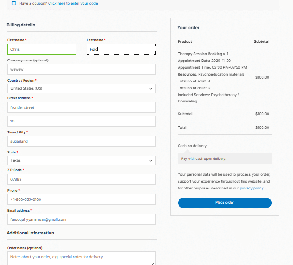This screenshot has height=265, width=293.
Task: Select the Town / City field with sugarland
Action: click(x=81, y=141)
